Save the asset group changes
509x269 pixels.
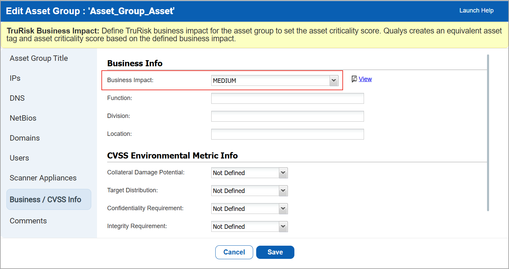[x=275, y=252]
